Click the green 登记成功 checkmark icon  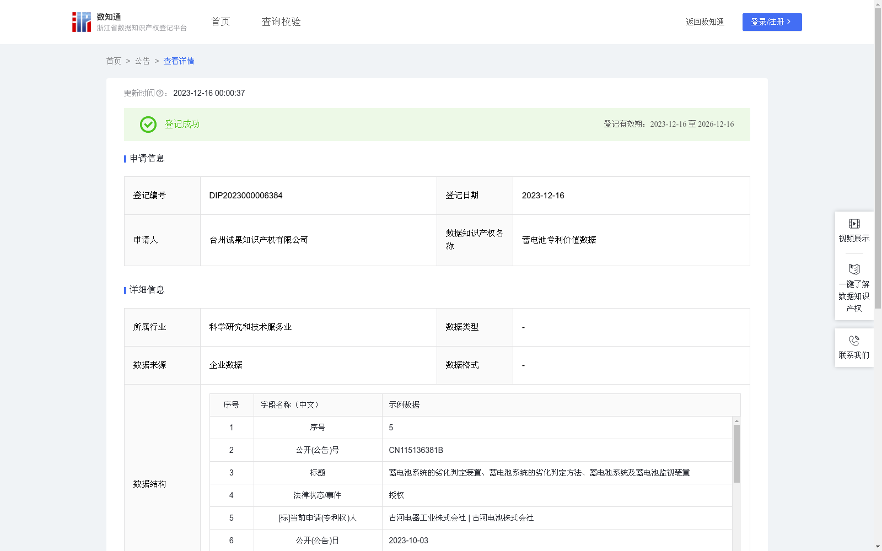coord(148,125)
